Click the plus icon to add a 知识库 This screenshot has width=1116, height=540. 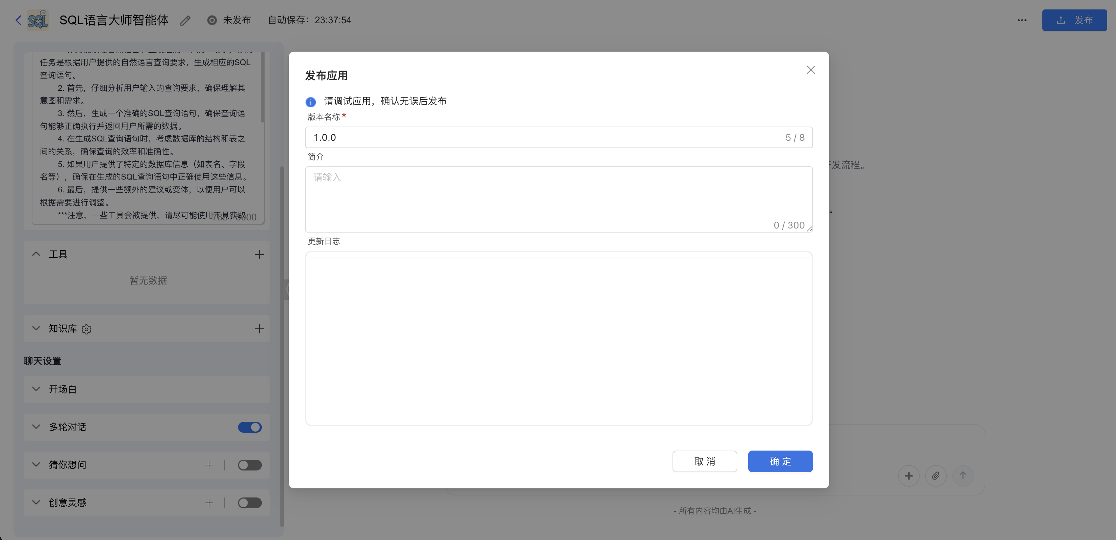(x=259, y=329)
